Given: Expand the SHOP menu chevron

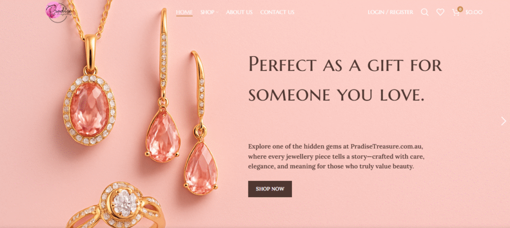Looking at the screenshot, I should click(x=217, y=12).
